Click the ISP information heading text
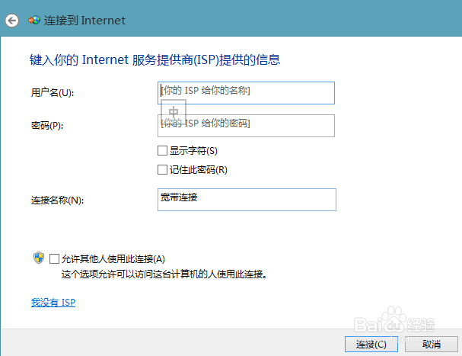 coord(160,59)
